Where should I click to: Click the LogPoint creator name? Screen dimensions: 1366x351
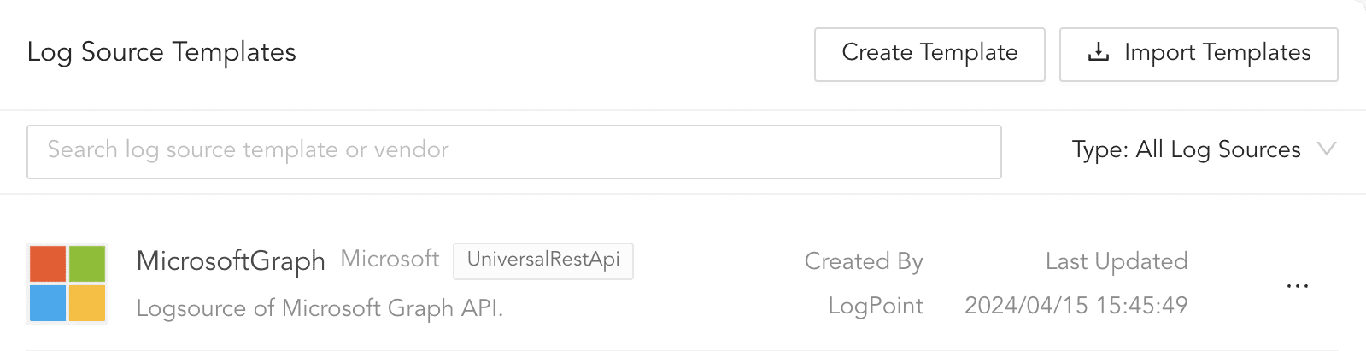[x=876, y=306]
